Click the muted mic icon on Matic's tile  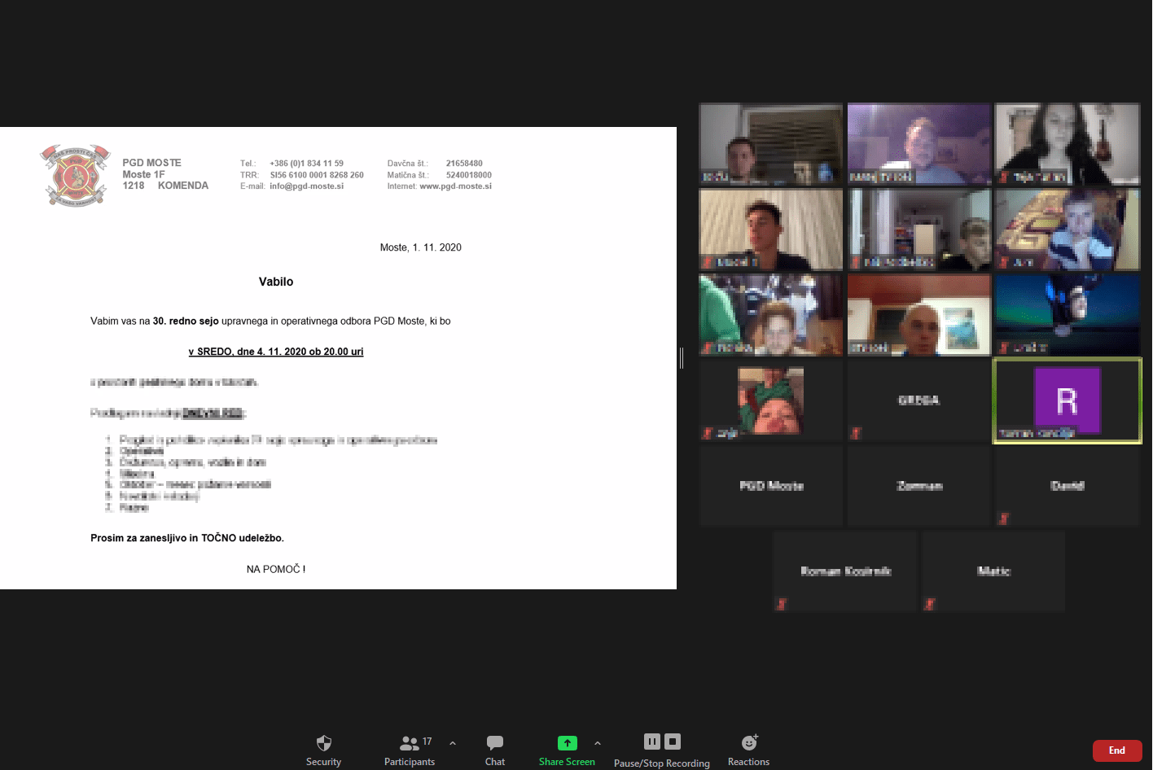pyautogui.click(x=929, y=604)
